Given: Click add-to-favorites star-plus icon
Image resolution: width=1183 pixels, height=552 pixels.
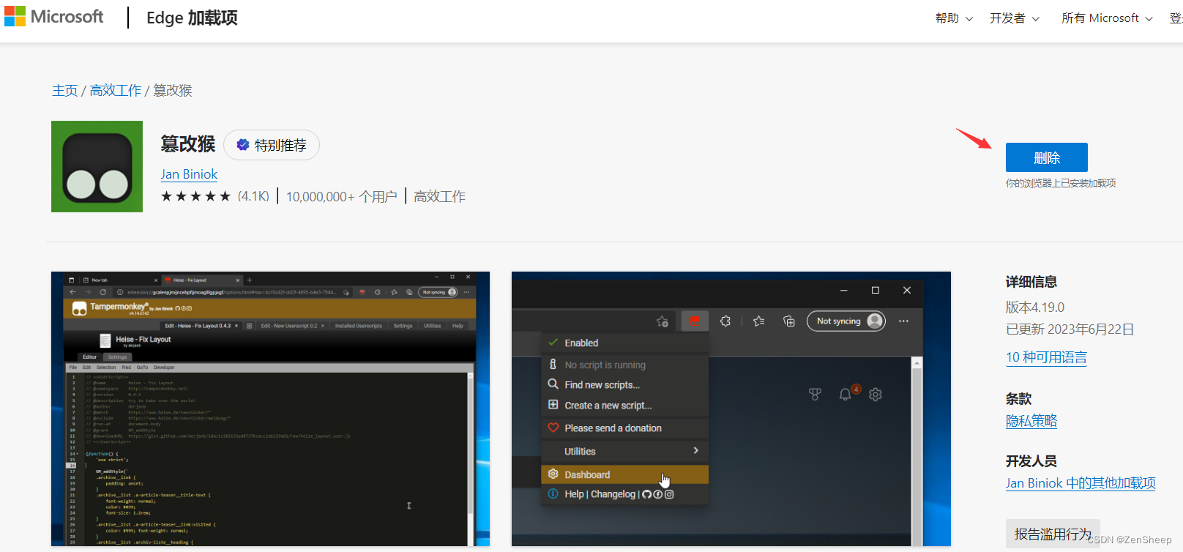Looking at the screenshot, I should (663, 321).
